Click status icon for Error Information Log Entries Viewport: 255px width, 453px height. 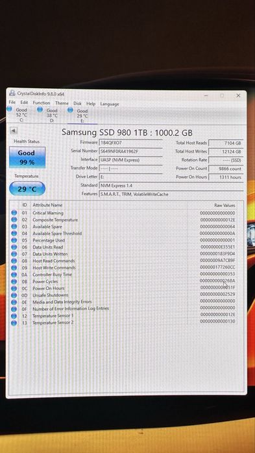[x=14, y=309]
